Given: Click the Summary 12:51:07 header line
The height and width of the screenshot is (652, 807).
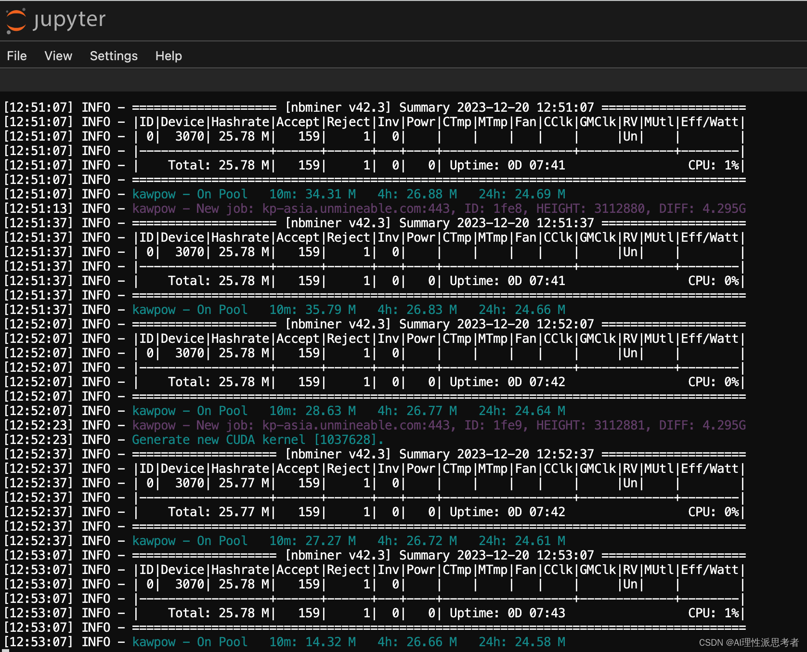Looking at the screenshot, I should 375,107.
